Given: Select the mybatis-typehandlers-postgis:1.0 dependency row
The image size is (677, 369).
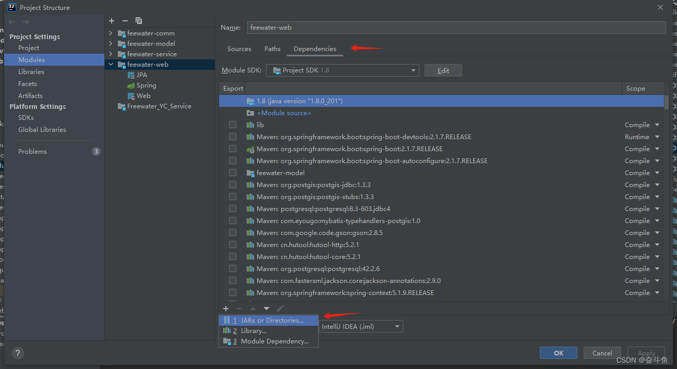Looking at the screenshot, I should coord(441,221).
